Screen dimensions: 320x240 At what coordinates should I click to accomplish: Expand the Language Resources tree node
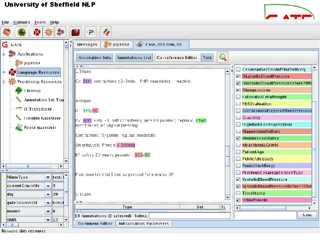coord(4,72)
